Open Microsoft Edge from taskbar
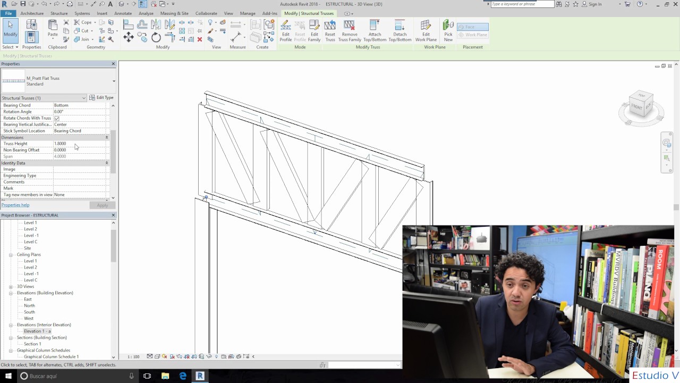 183,376
